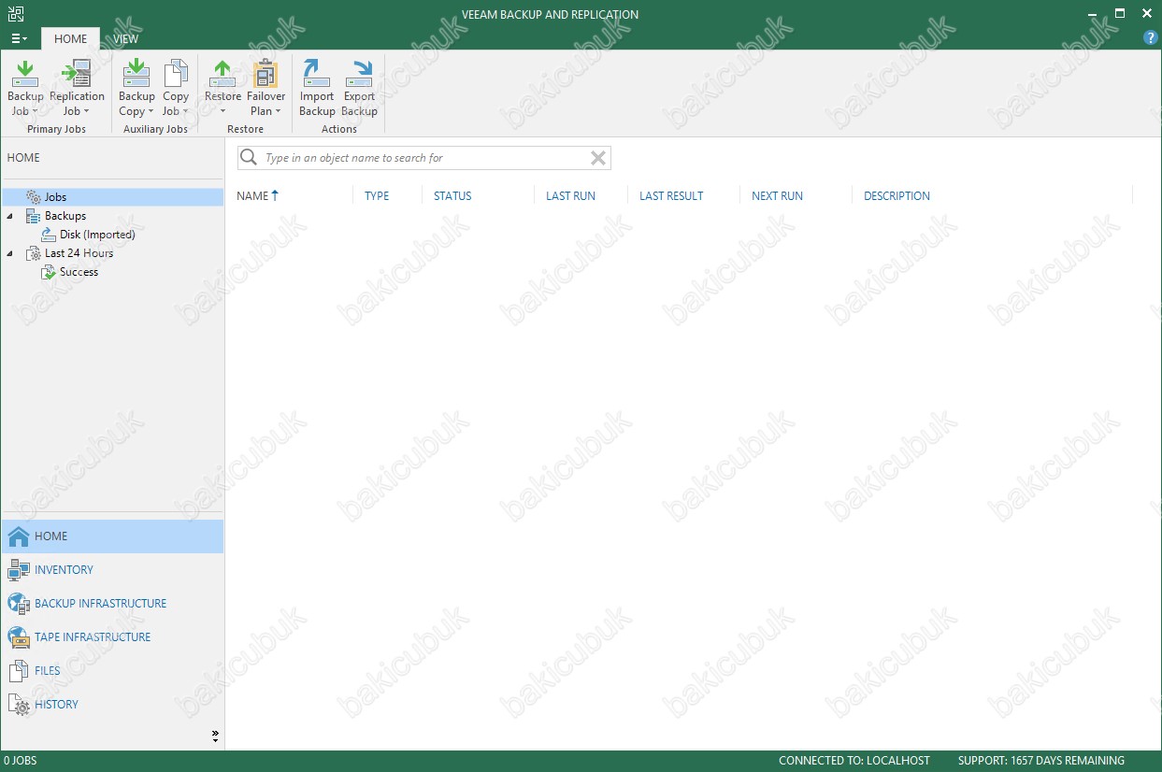This screenshot has width=1162, height=772.
Task: Clear the search box with X
Action: (x=598, y=158)
